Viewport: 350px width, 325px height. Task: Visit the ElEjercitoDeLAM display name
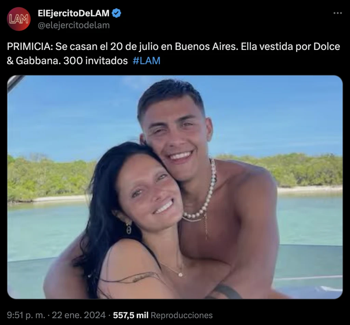(x=74, y=13)
